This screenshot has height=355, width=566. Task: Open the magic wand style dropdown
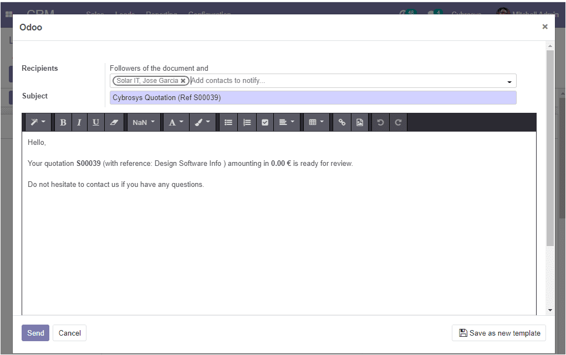[x=38, y=122]
